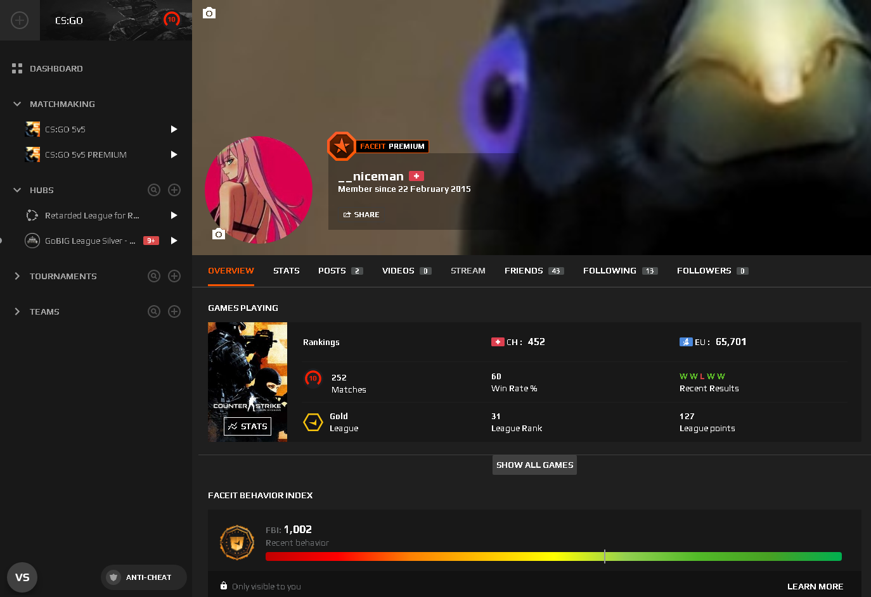Screen dimensions: 871x597
Task: Click the VS button
Action: (22, 577)
